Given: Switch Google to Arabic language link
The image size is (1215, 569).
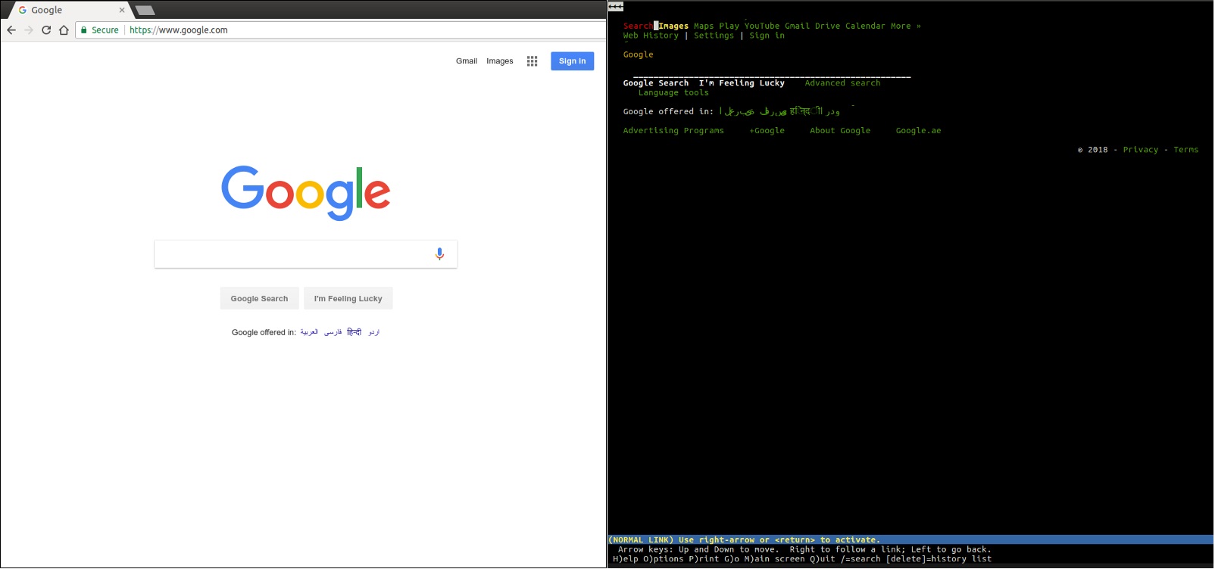Looking at the screenshot, I should point(309,332).
